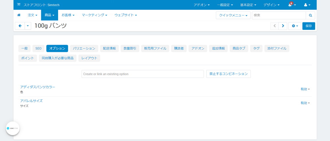This screenshot has width=330, height=141.
Task: Open the タグ tab
Action: click(256, 48)
